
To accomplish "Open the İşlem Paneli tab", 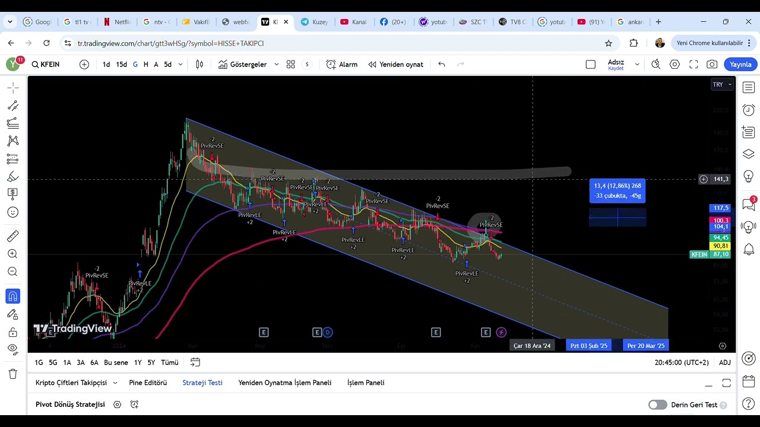I will coord(366,383).
